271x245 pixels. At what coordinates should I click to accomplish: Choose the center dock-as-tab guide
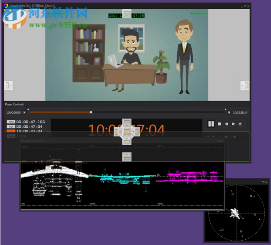pyautogui.click(x=127, y=132)
